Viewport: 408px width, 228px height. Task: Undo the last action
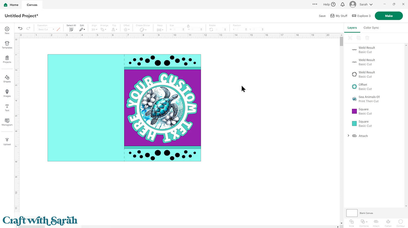point(20,28)
